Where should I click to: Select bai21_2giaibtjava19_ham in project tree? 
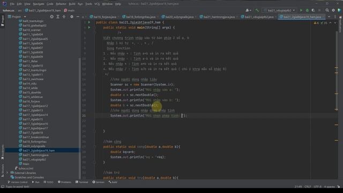point(39,151)
